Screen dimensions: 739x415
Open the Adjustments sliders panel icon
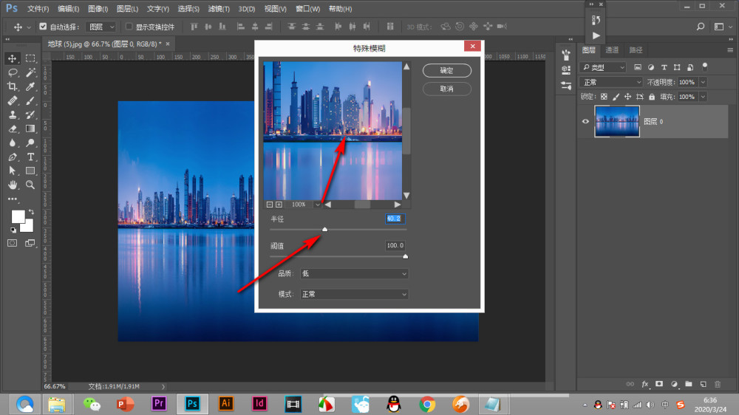click(566, 86)
